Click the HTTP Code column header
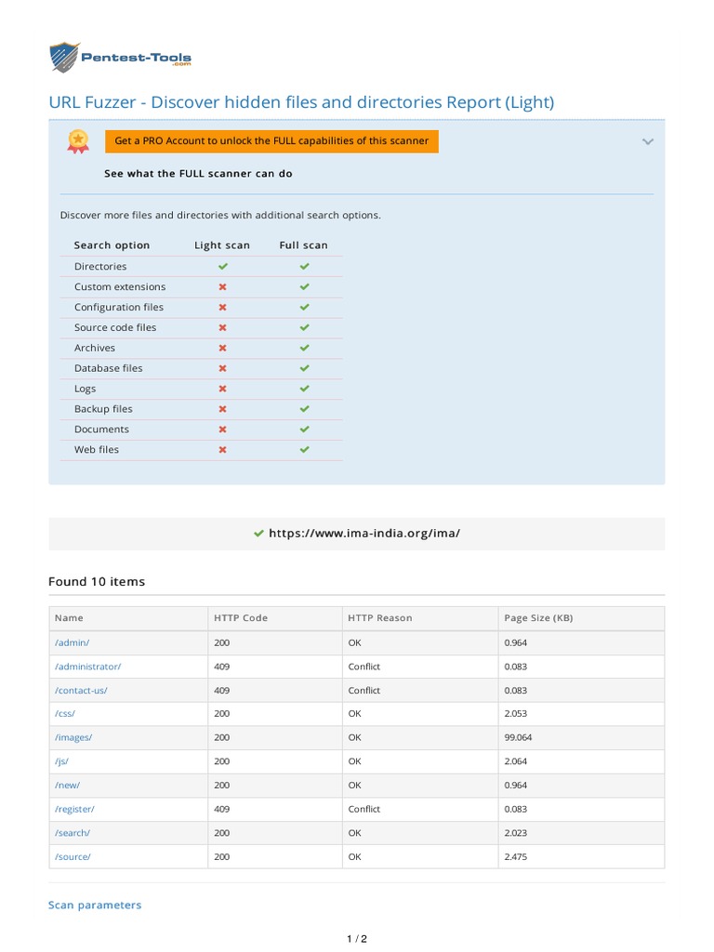Image resolution: width=714 pixels, height=952 pixels. click(240, 618)
